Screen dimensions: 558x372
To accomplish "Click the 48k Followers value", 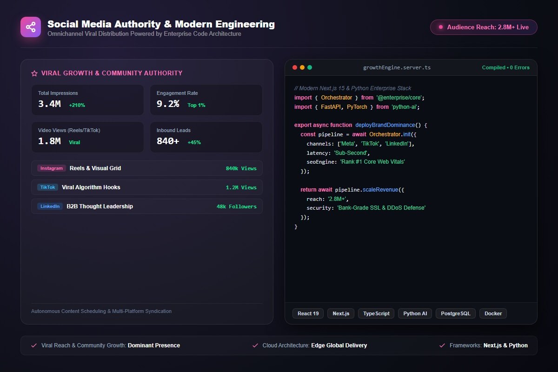I will coord(236,206).
